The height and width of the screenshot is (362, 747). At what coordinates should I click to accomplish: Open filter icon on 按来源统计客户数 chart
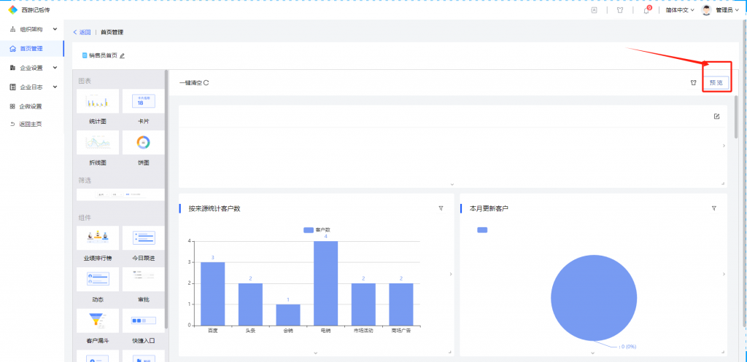point(441,208)
